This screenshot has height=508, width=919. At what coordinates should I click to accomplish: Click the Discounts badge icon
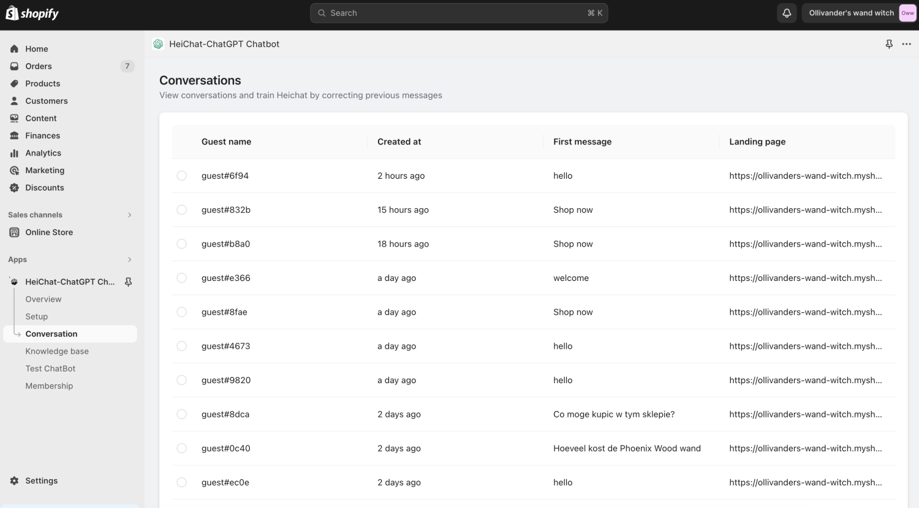14,188
